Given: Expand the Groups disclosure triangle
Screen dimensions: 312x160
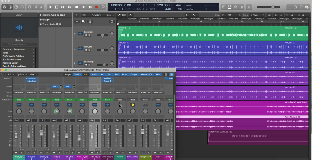Looking at the screenshot, I should tap(41, 20).
